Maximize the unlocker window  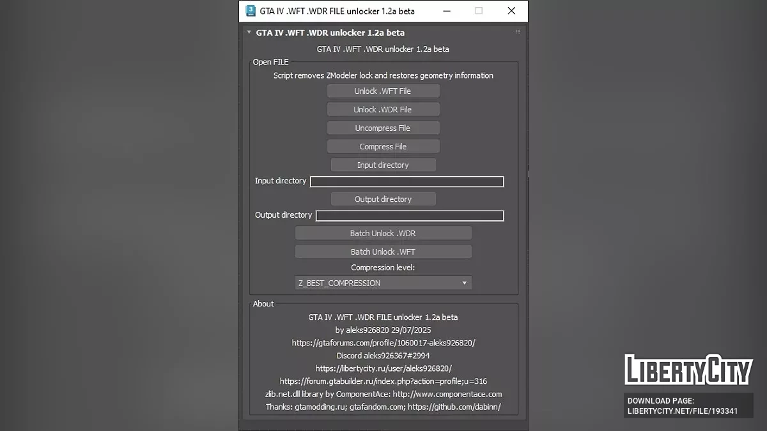[x=479, y=11]
